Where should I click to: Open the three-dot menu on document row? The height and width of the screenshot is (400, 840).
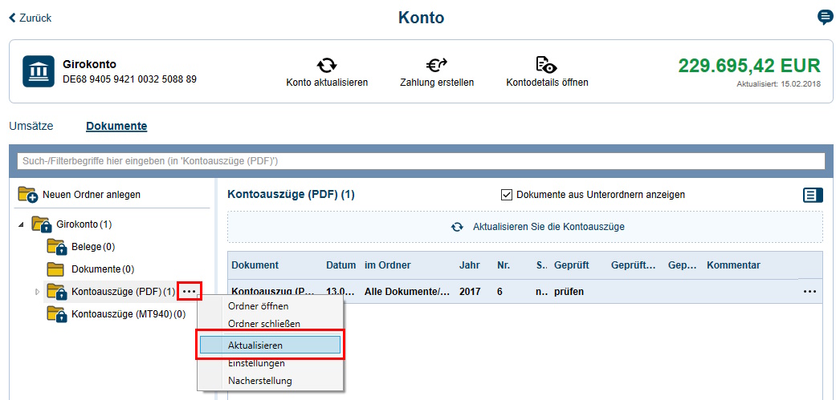point(809,292)
